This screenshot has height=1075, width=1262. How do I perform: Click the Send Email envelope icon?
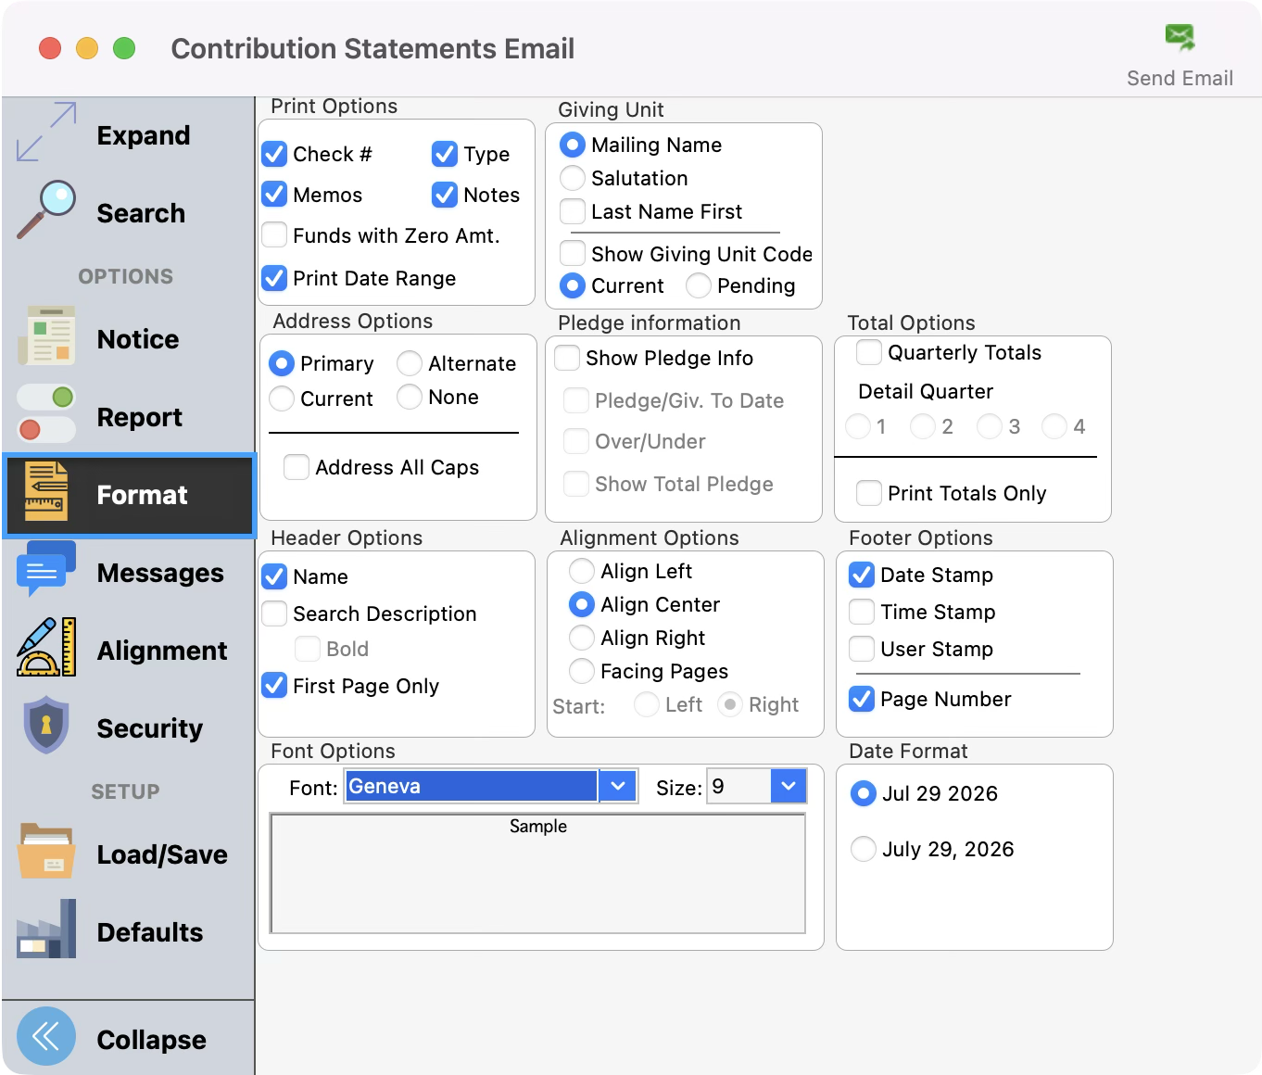[1180, 37]
